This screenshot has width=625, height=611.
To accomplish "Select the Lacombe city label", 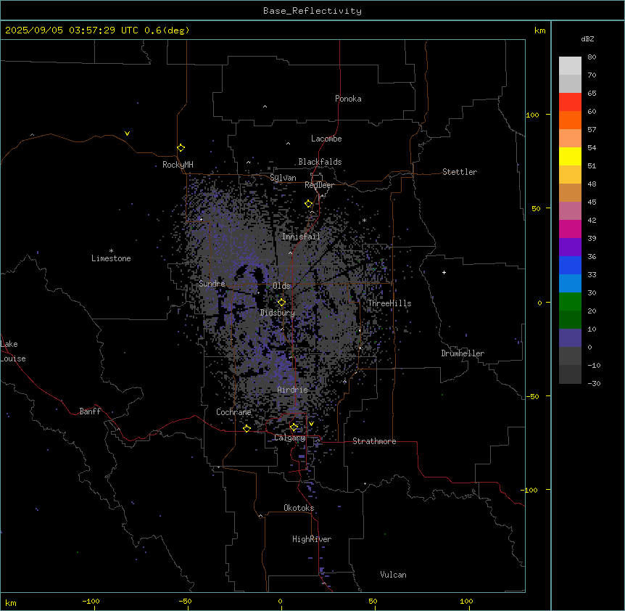I will pos(326,139).
